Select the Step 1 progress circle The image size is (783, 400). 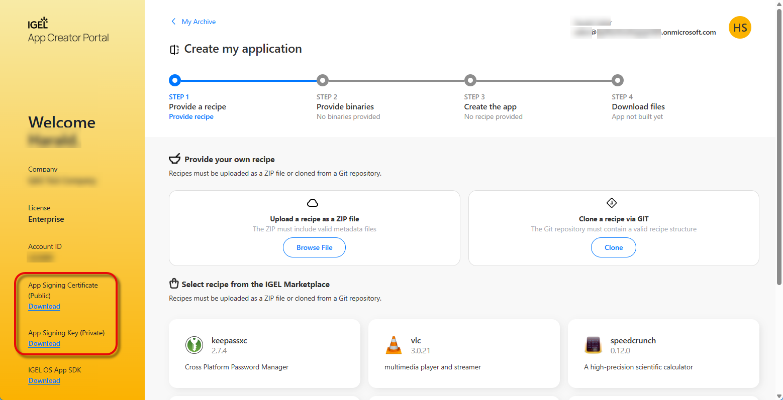pos(174,80)
